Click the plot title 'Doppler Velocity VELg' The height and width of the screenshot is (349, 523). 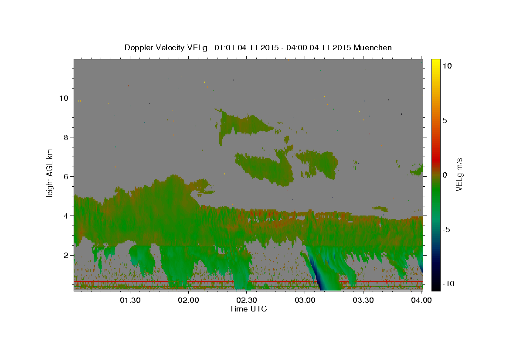point(166,48)
